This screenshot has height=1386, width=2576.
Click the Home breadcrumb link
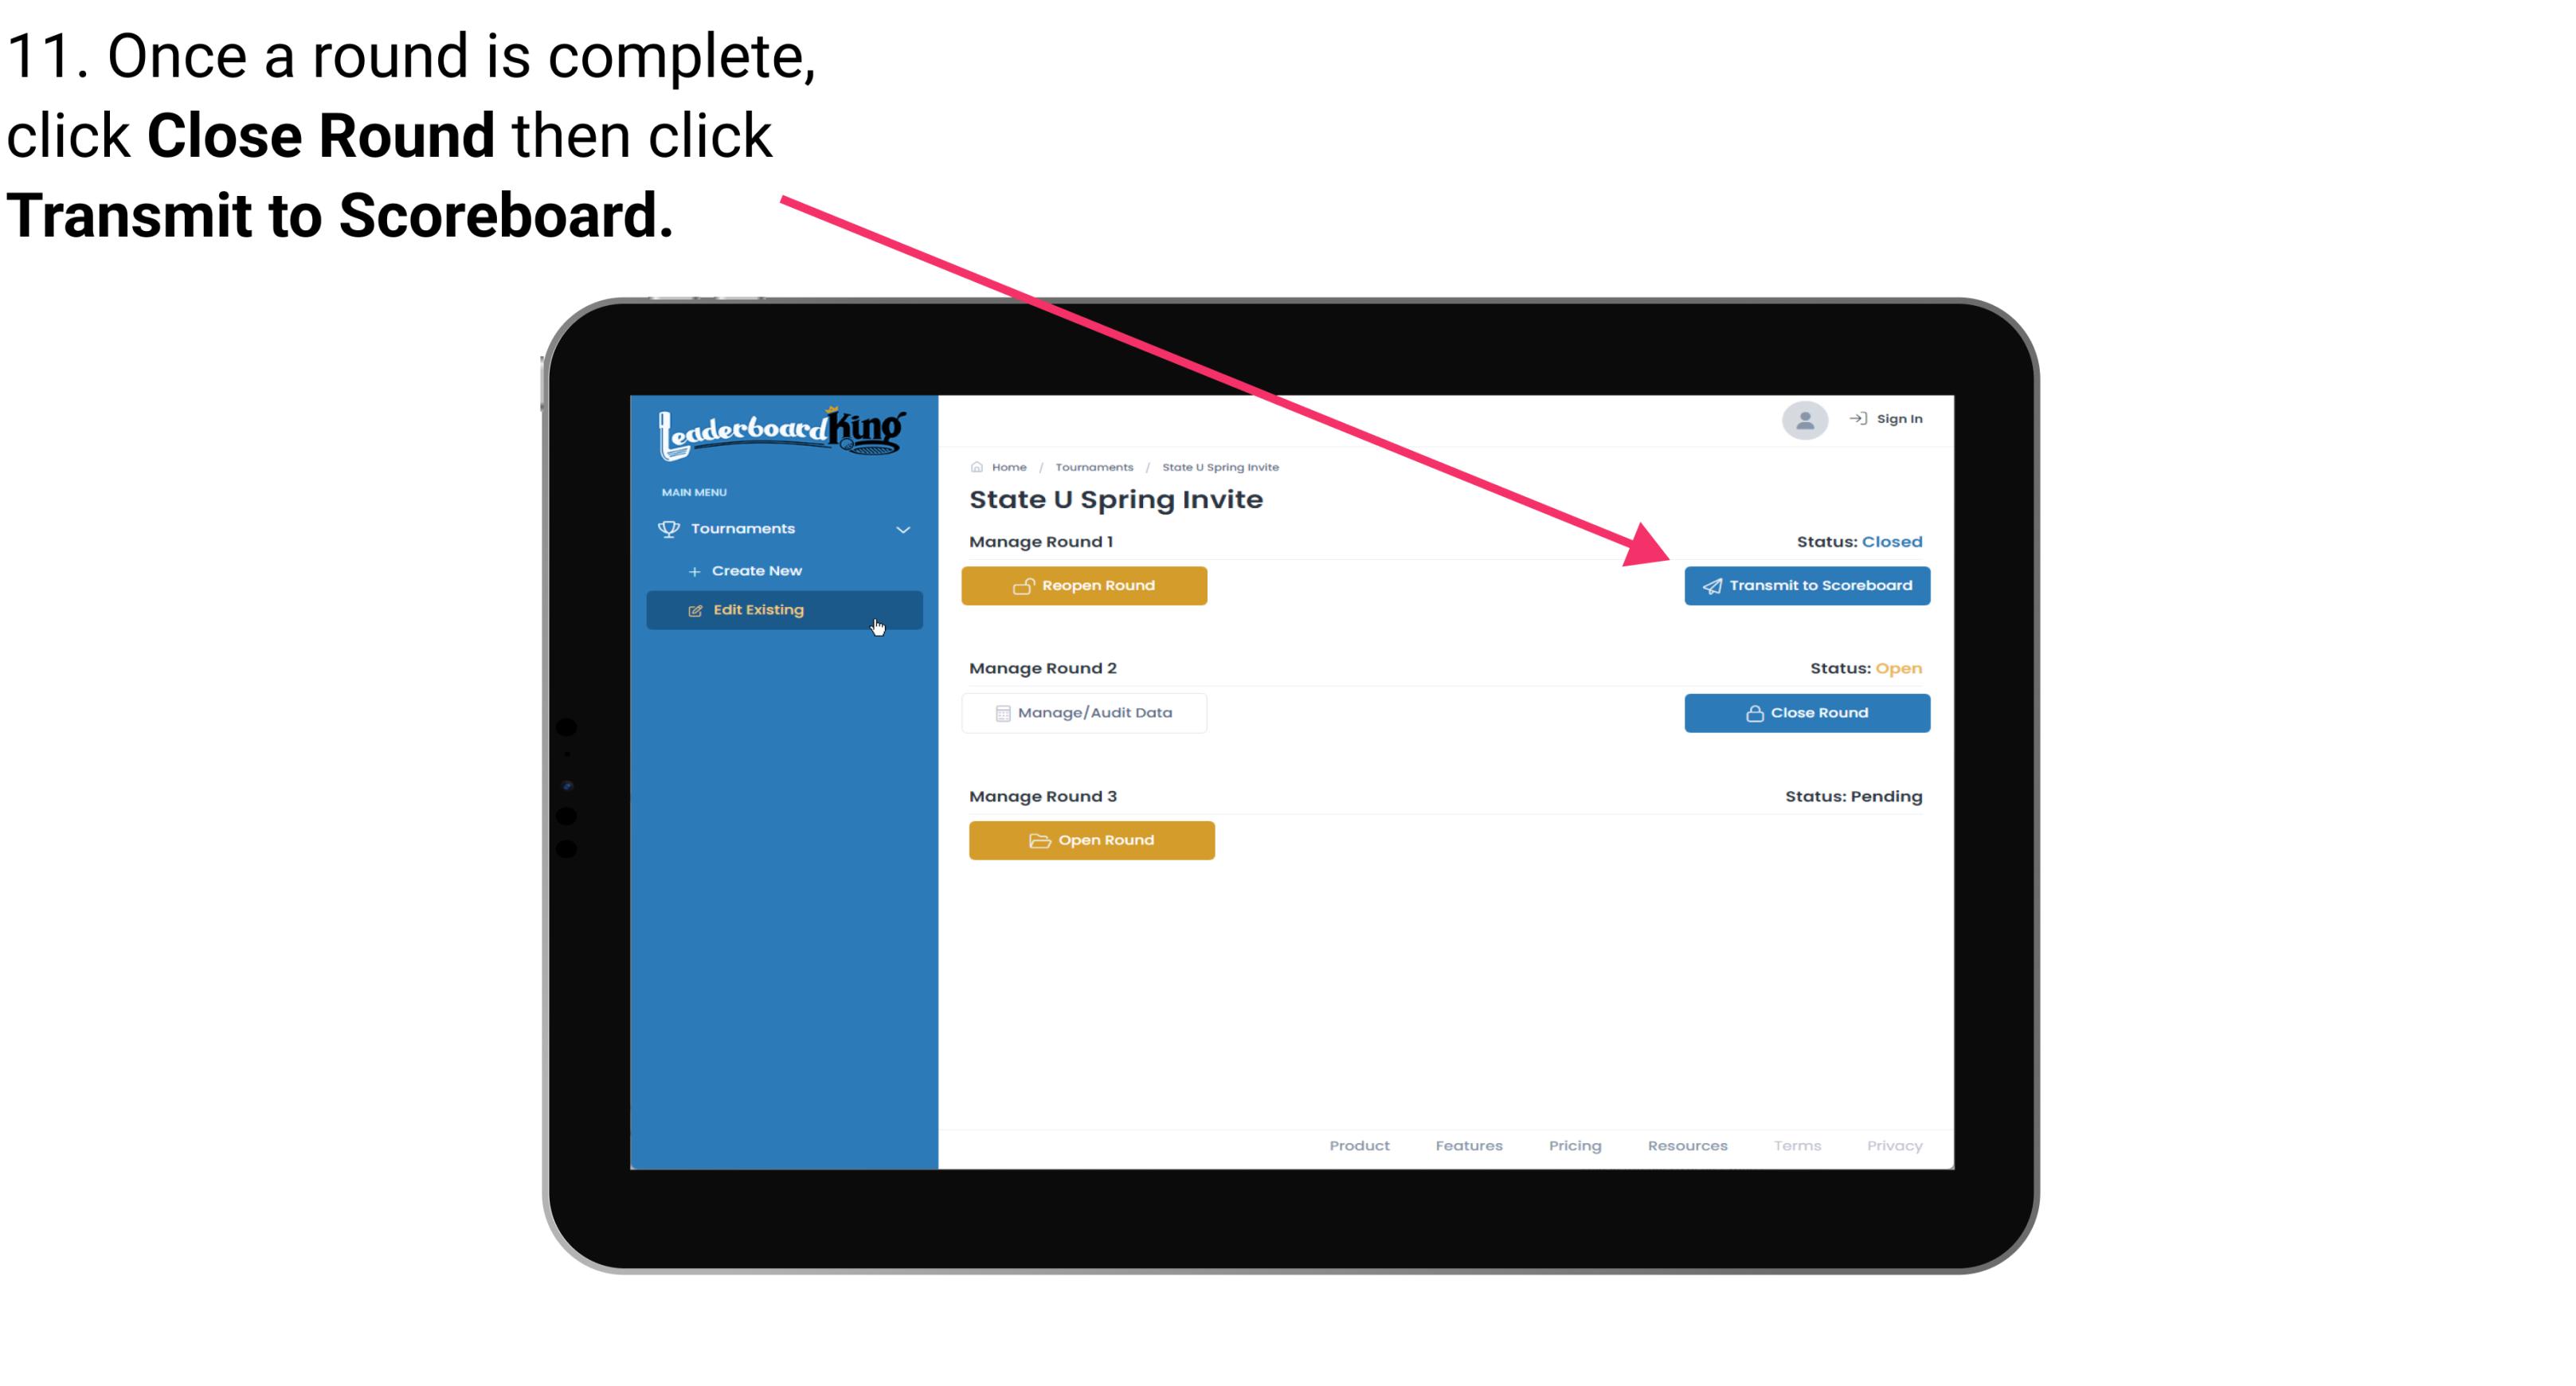tap(1007, 464)
